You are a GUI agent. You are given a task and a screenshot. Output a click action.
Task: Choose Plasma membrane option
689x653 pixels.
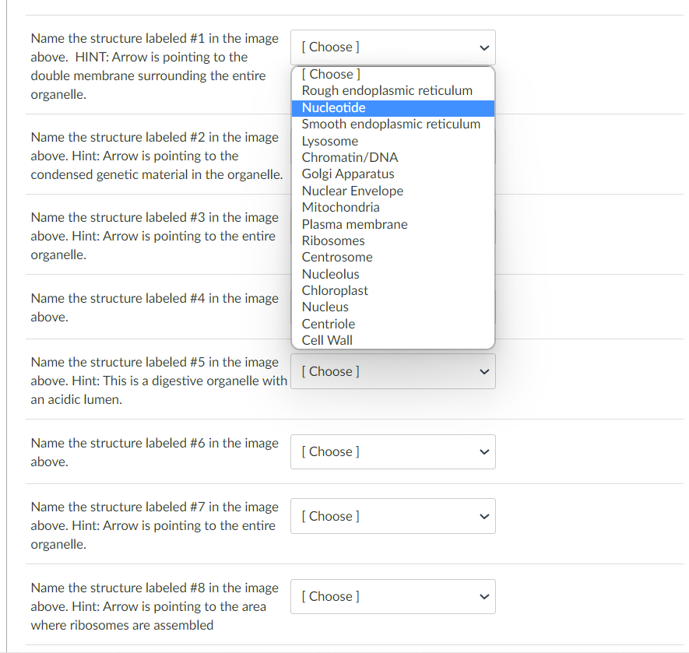(393, 224)
